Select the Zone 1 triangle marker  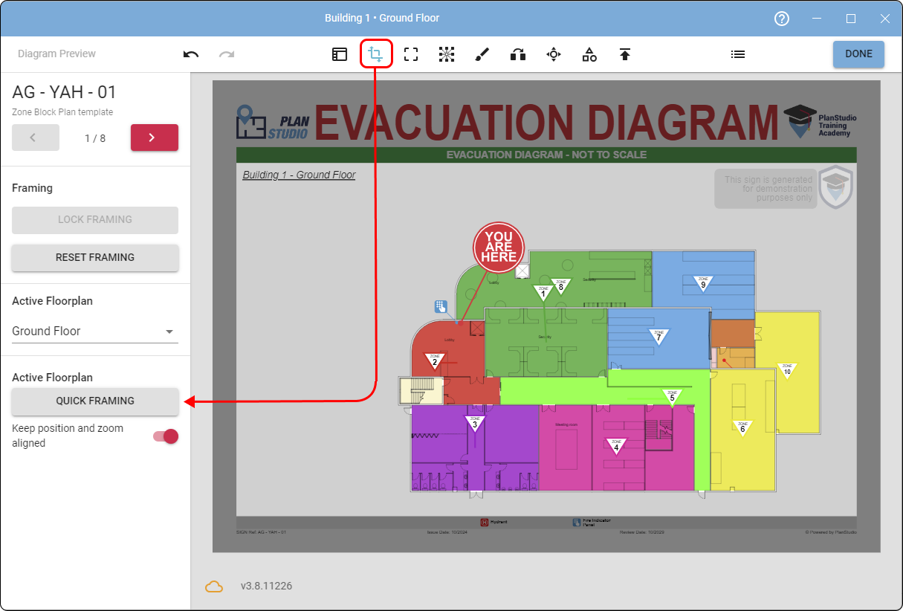543,293
